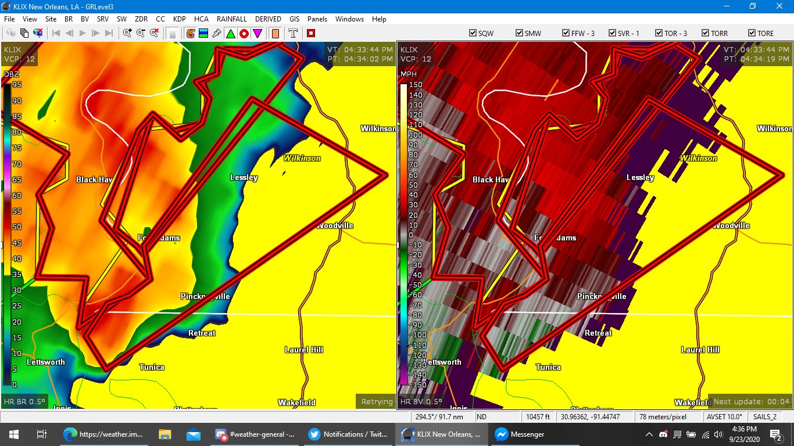The image size is (794, 446).
Task: Click the 'Next update' countdown label
Action: point(751,401)
